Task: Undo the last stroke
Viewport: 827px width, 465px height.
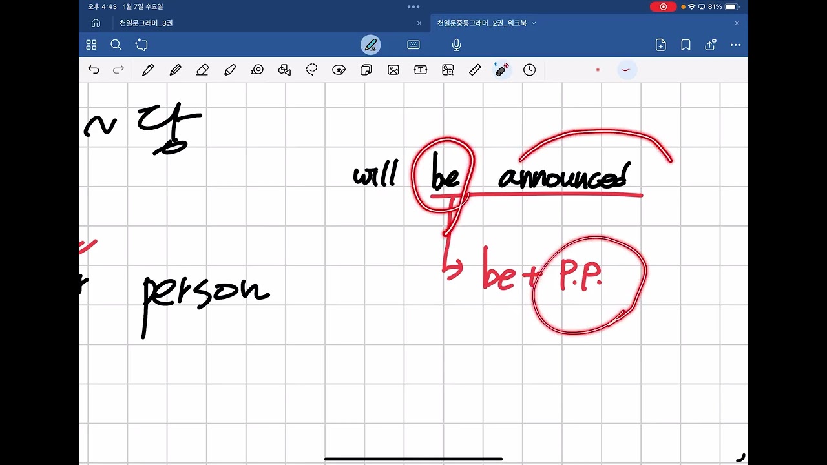Action: 94,70
